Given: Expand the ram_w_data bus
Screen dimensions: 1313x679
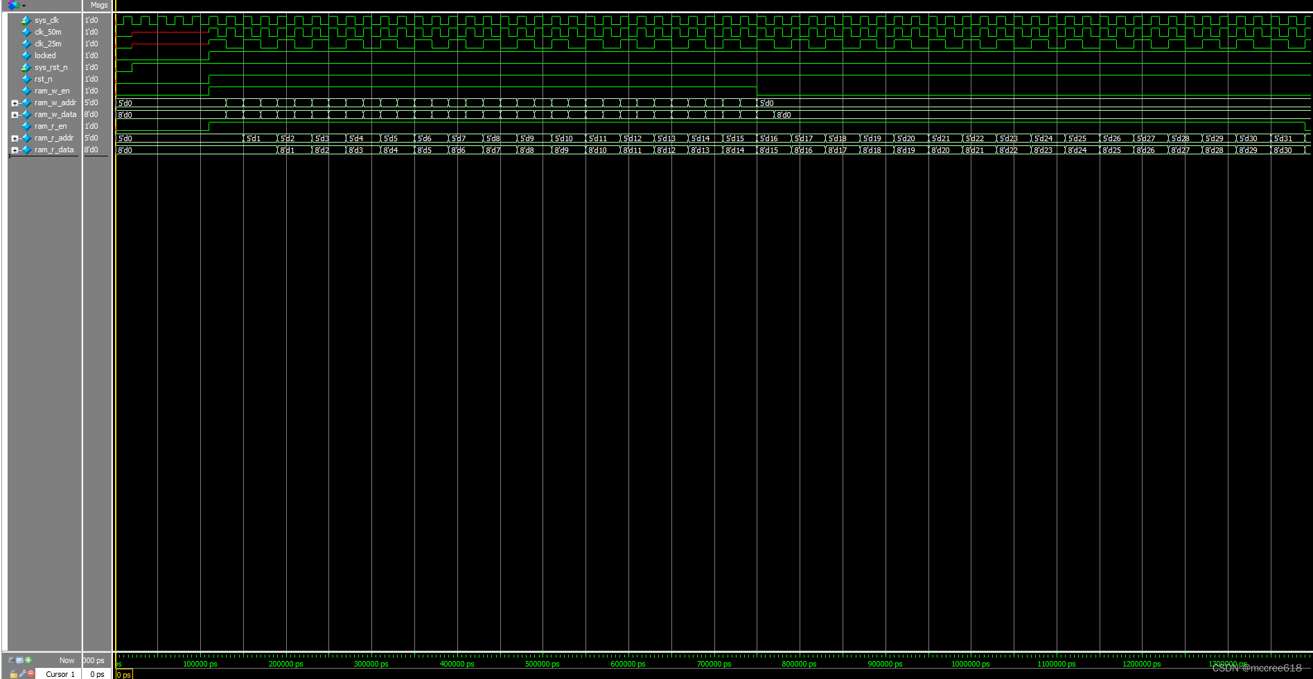Looking at the screenshot, I should click(x=15, y=115).
